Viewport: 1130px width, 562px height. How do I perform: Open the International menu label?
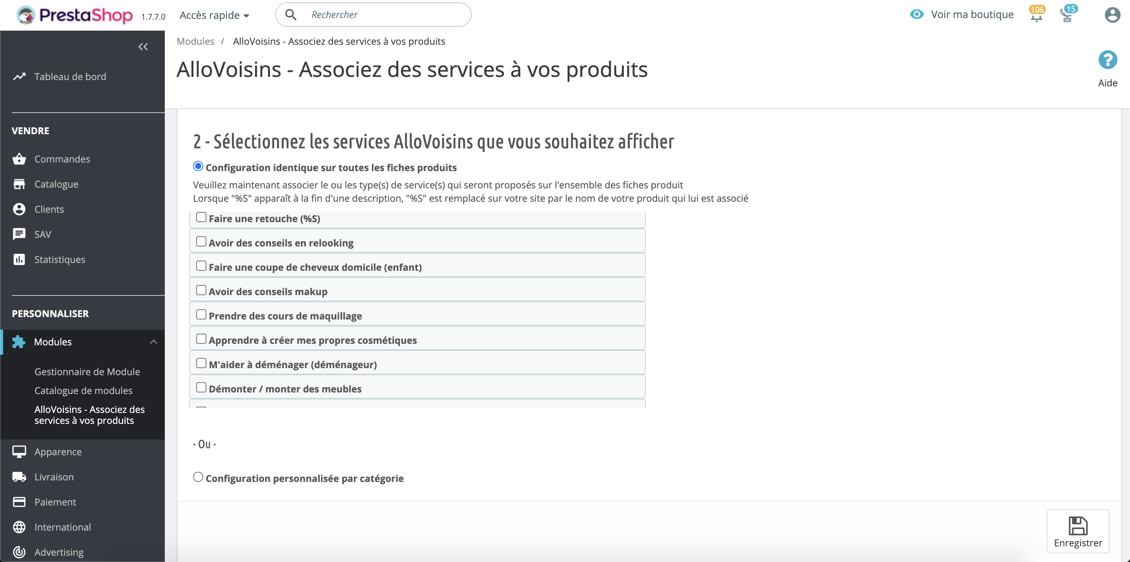pos(63,527)
